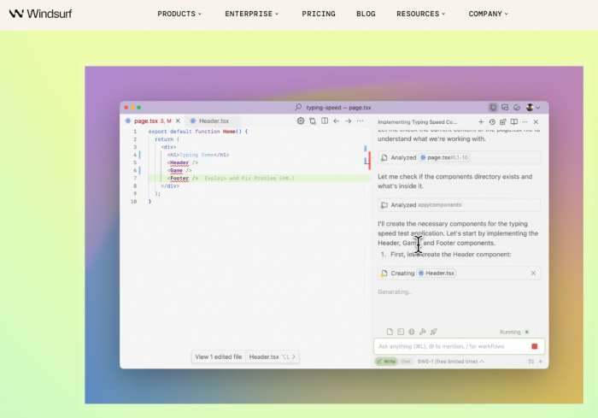Switch to the Header.tsx editor tab
Screen dimensions: 598x418
tap(214, 121)
